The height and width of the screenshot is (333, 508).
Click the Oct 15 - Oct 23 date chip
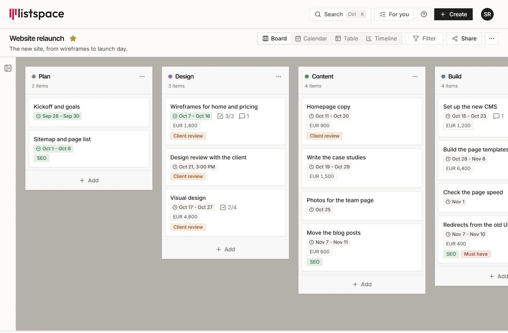466,116
